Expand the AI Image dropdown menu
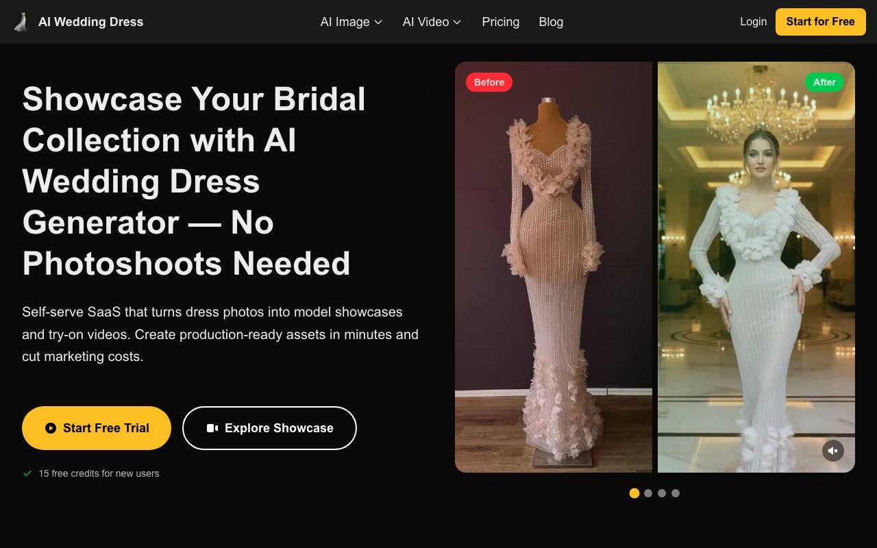Screen dimensions: 877x548 click(x=351, y=22)
